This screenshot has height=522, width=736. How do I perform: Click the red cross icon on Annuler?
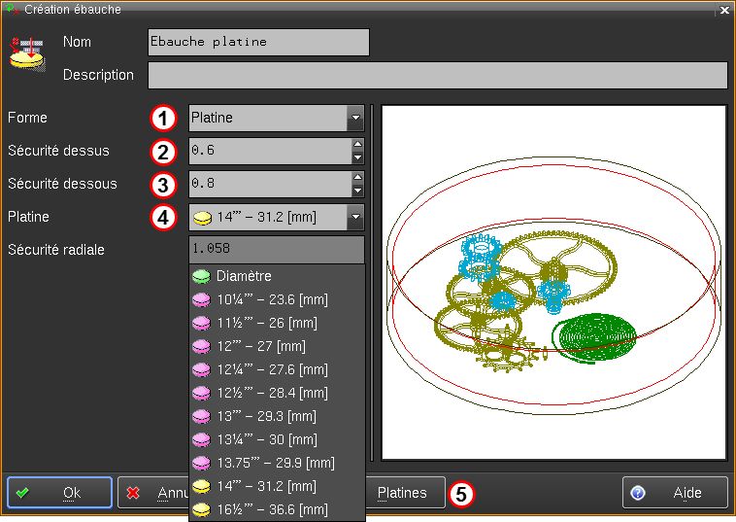[x=133, y=493]
